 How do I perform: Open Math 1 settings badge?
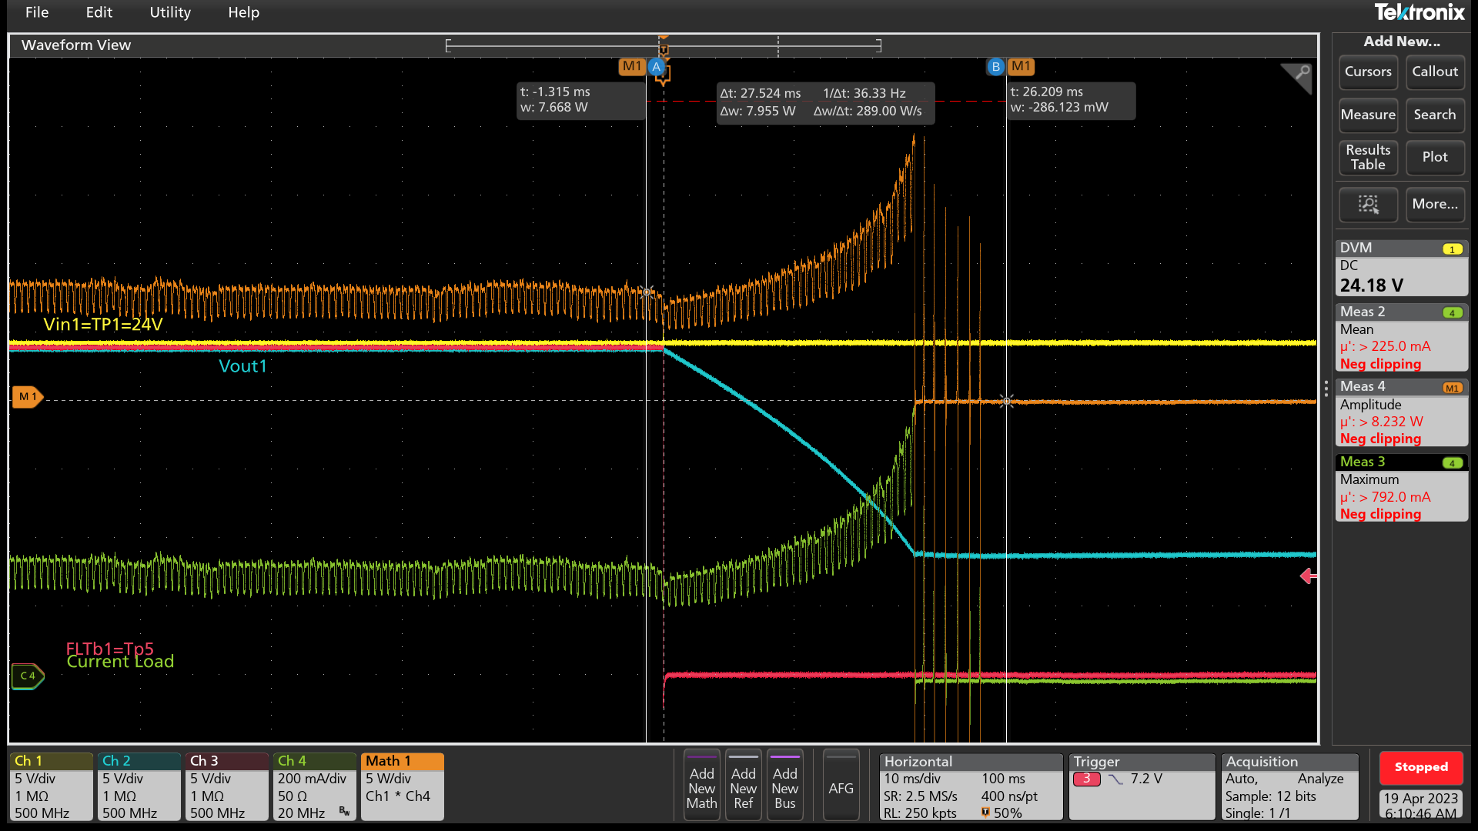403,786
